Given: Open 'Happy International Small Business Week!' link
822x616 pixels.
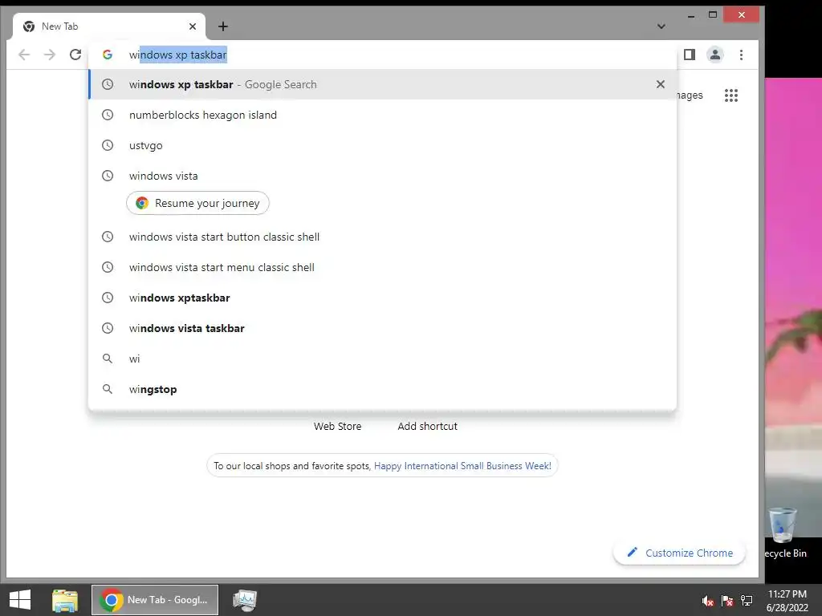Looking at the screenshot, I should 462,466.
